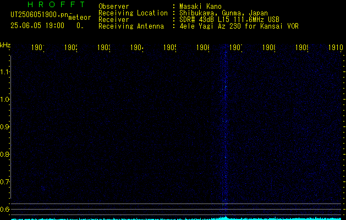Select antenna text 4ele Yagi Az 230
346x220 pixels.
tap(210, 26)
